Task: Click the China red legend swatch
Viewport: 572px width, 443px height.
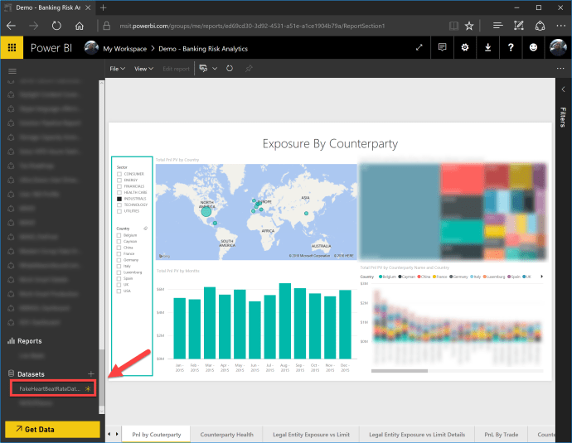Action: pyautogui.click(x=419, y=277)
